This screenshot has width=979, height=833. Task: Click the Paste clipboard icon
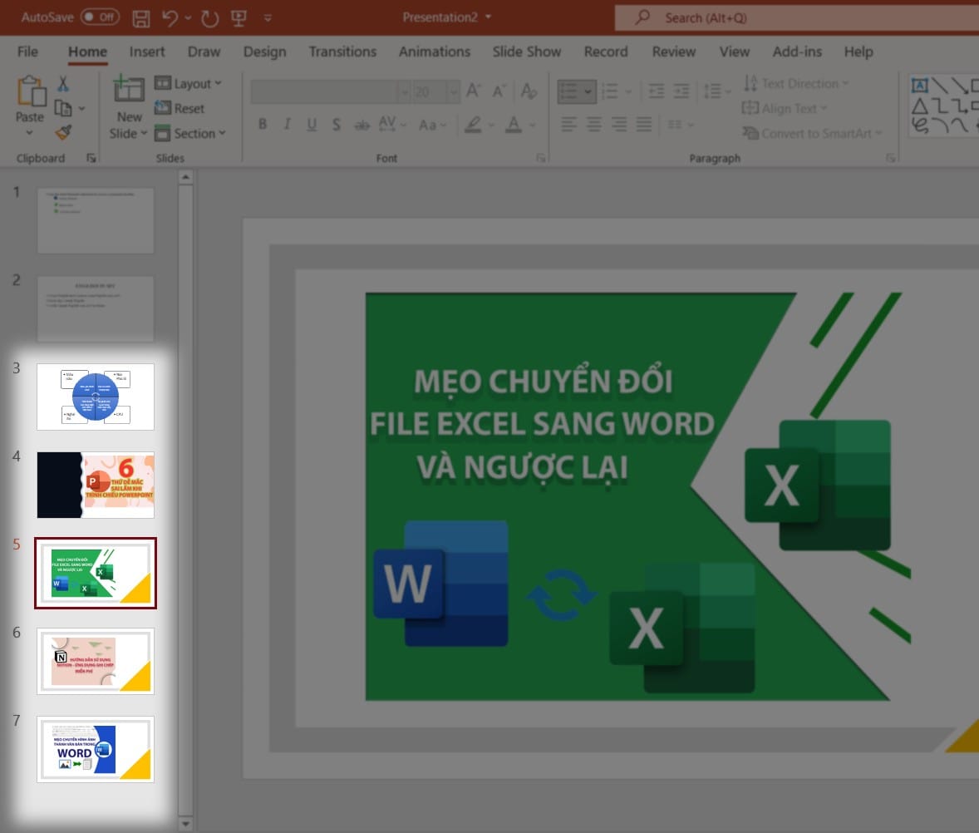[x=30, y=91]
